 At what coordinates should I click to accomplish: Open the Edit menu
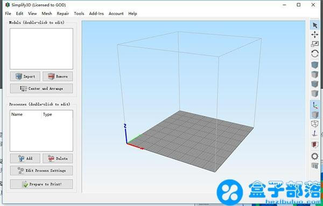pyautogui.click(x=19, y=13)
